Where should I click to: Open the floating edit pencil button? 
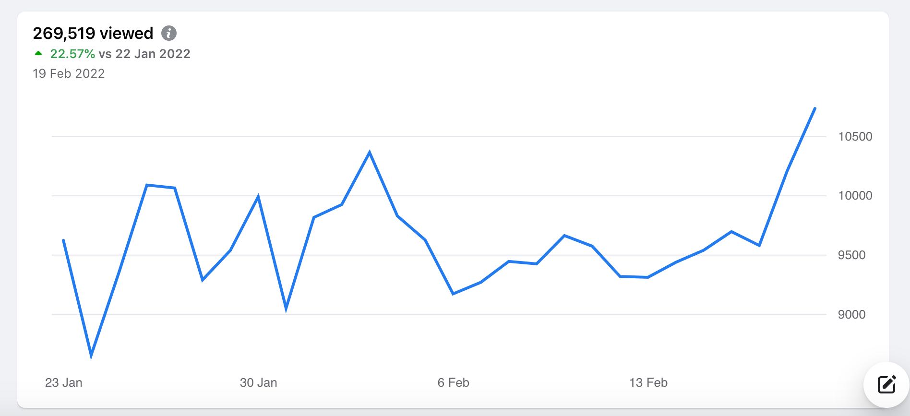886,384
